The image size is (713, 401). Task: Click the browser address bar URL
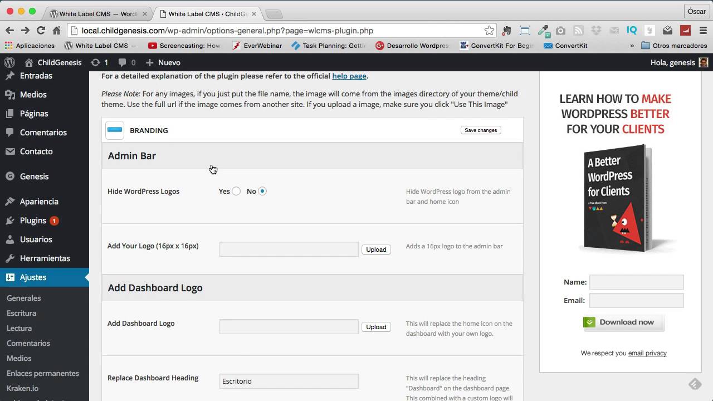[x=227, y=31]
